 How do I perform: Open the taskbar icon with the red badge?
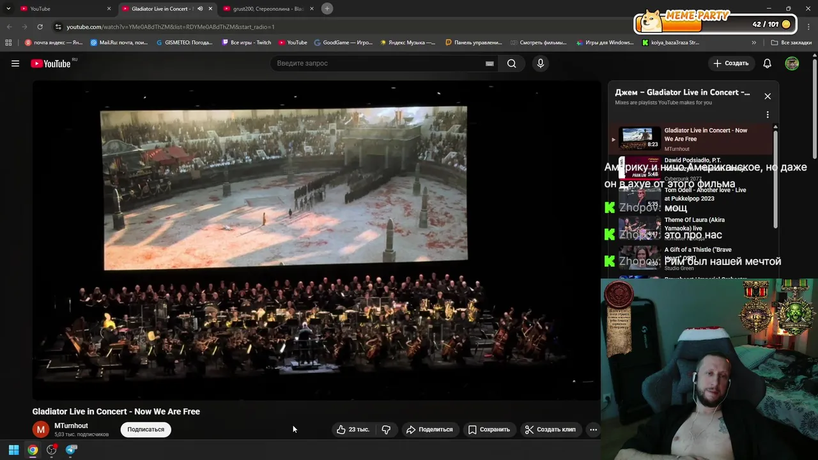click(x=52, y=450)
